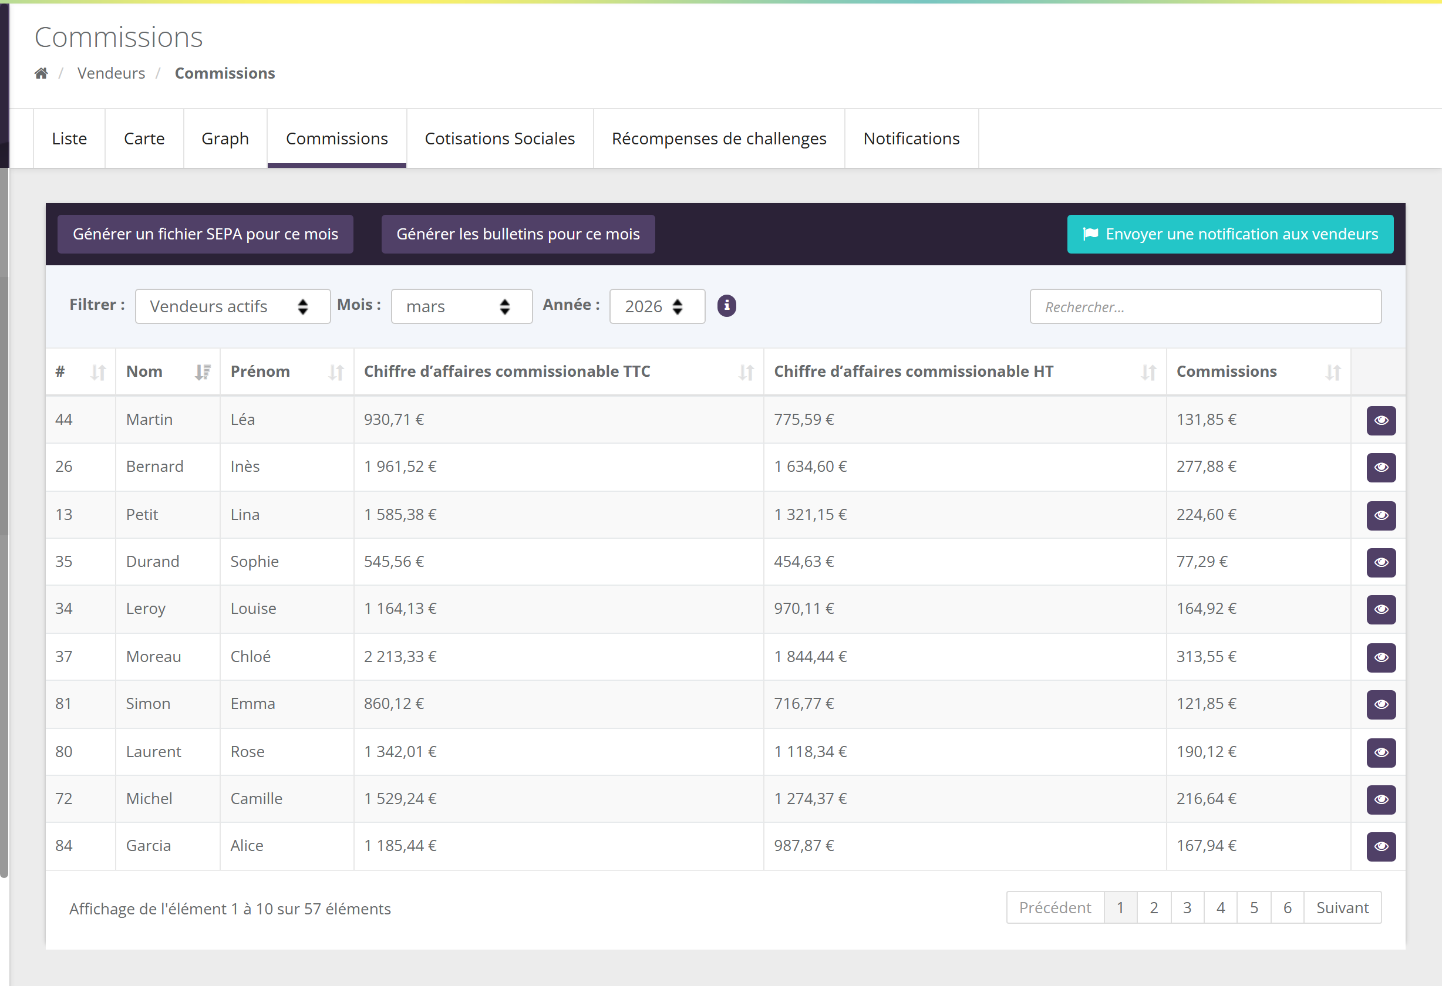Click the eye button for Laurent Rose
This screenshot has height=986, width=1442.
click(1381, 752)
